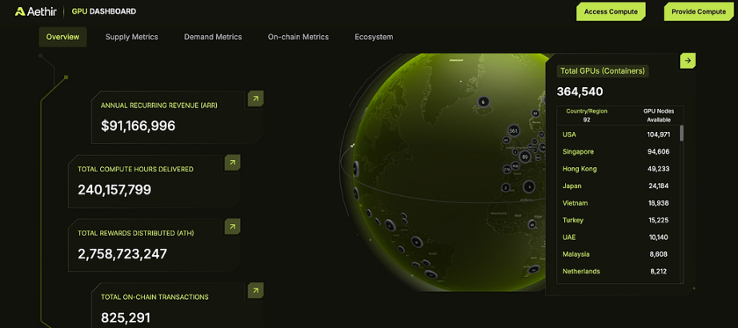Screen dimensions: 738x328
Task: Switch to the Overview tab
Action: [62, 37]
